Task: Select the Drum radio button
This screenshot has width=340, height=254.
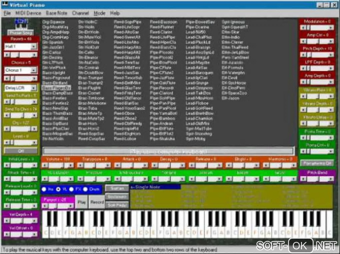Action: [x=85, y=189]
